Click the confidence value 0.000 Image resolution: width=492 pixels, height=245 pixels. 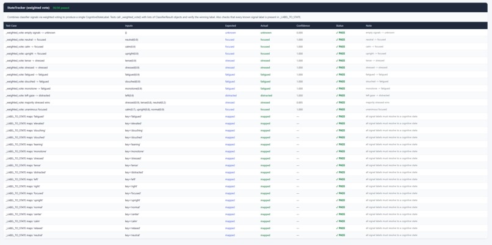tap(300, 32)
